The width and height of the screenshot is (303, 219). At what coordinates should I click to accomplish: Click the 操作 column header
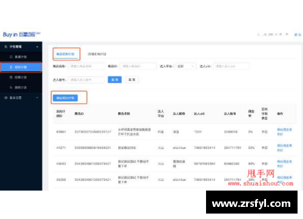280,114
